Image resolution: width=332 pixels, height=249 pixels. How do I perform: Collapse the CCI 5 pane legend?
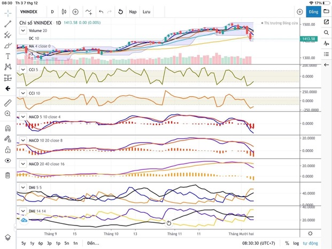pos(22,69)
